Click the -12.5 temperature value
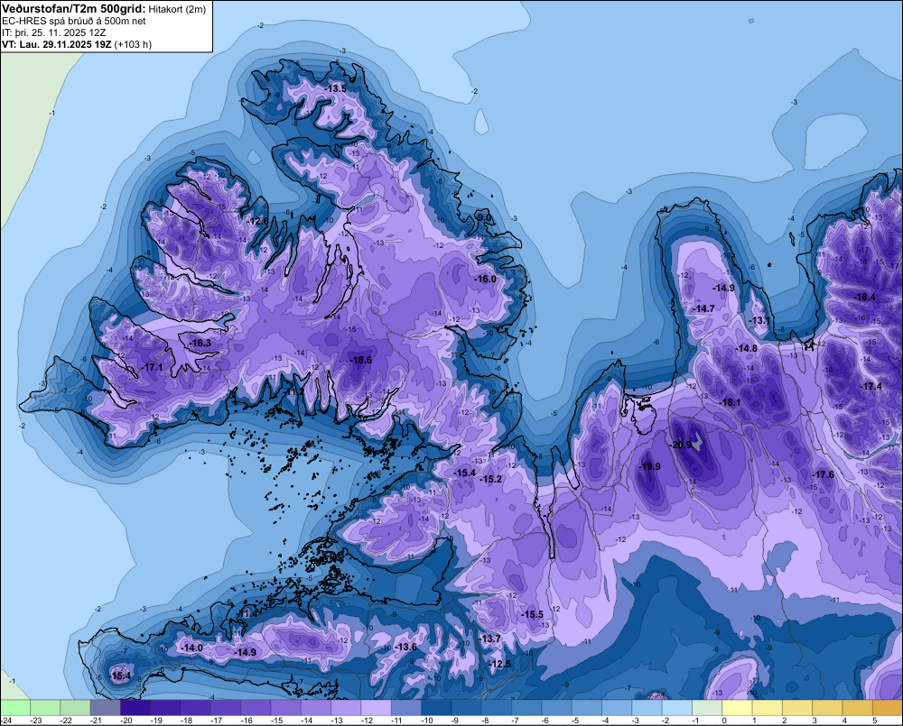This screenshot has width=903, height=726. (x=500, y=664)
